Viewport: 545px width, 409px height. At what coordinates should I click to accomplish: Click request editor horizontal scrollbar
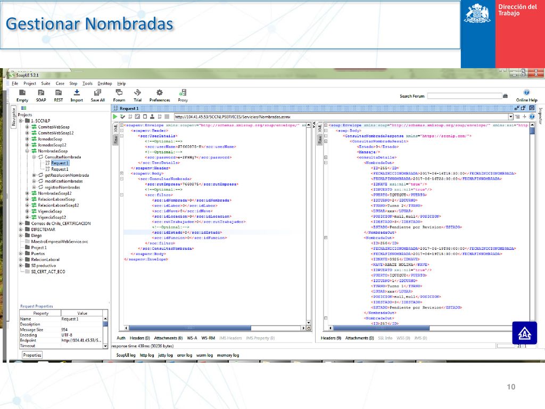click(x=190, y=328)
